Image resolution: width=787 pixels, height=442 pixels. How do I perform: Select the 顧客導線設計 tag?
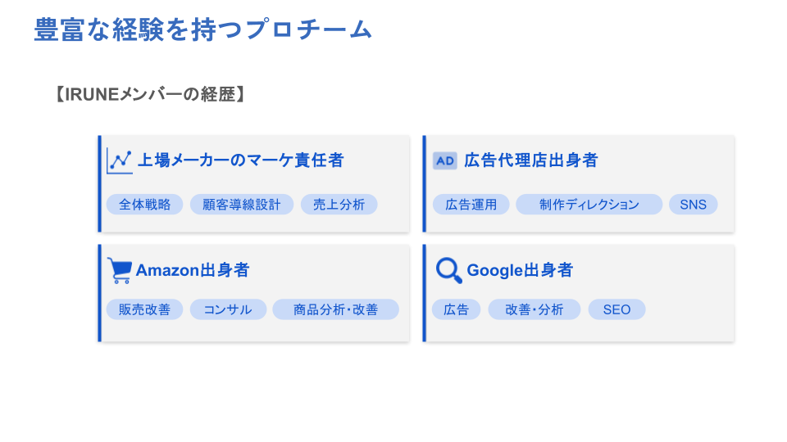(x=241, y=205)
